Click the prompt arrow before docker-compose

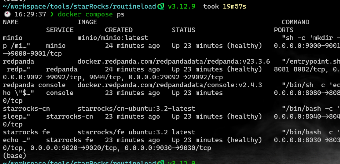[51, 15]
